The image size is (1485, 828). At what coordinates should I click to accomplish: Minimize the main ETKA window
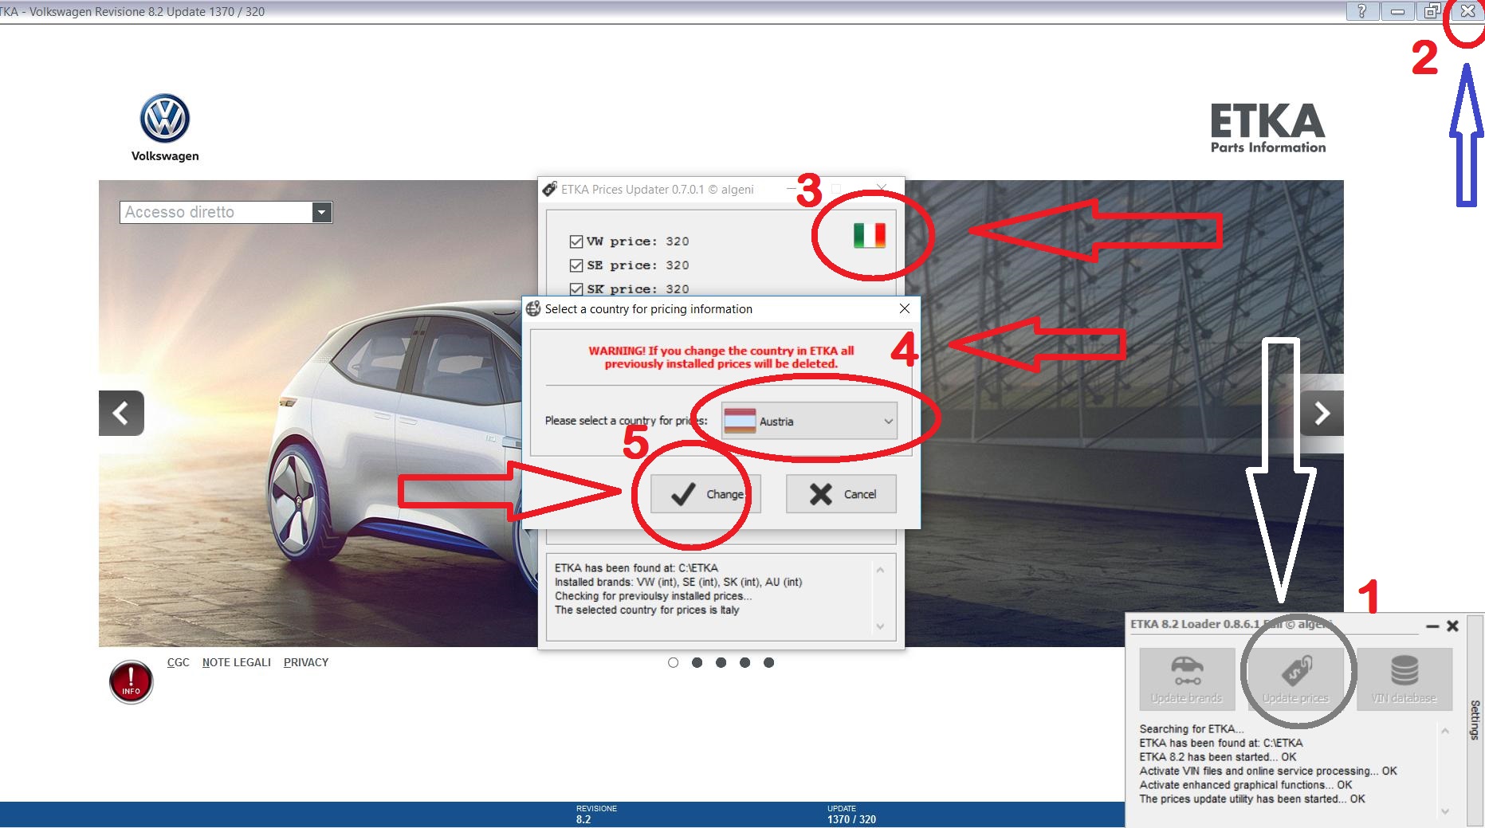tap(1397, 11)
